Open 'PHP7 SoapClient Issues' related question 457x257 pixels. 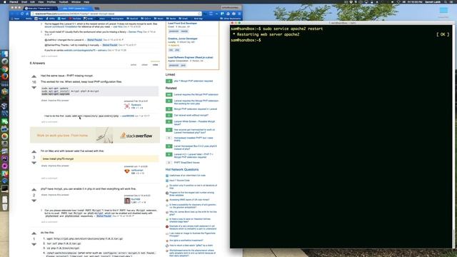coord(187,163)
